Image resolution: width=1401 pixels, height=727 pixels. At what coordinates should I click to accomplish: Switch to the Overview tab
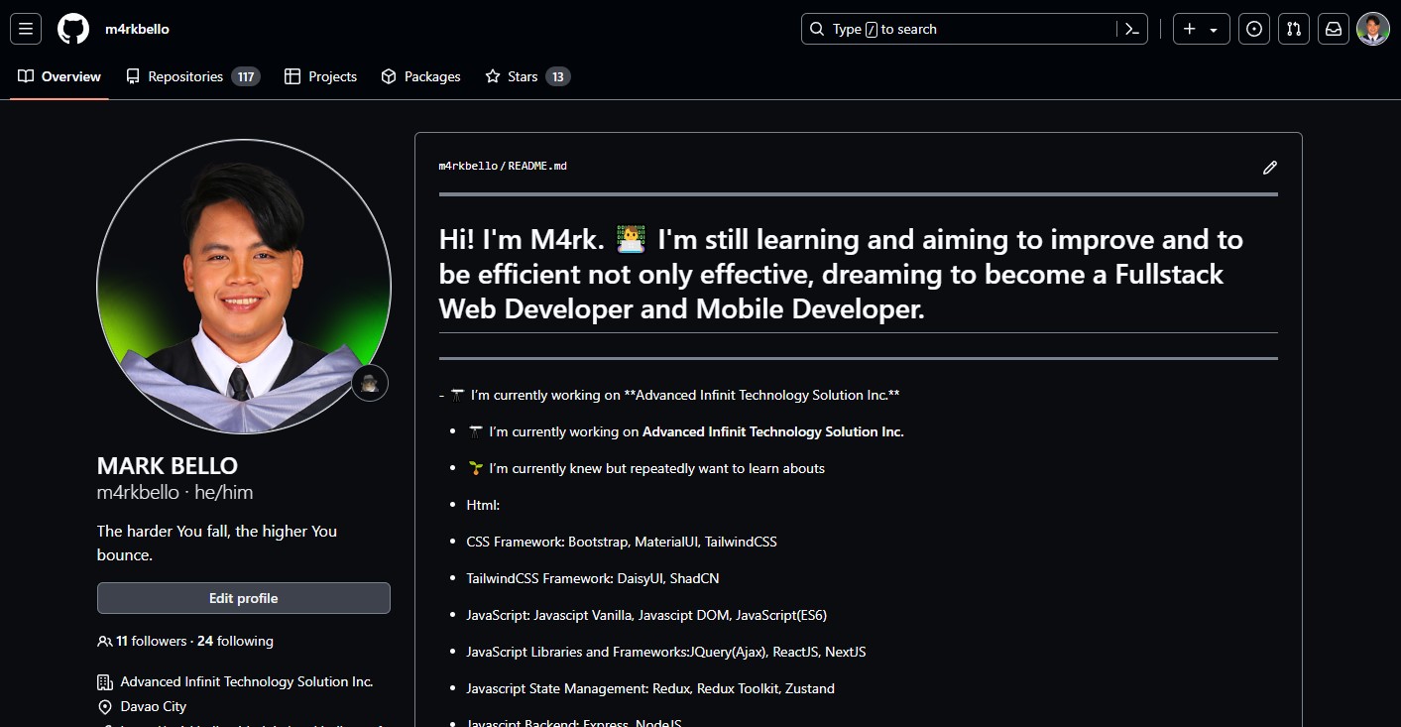tap(59, 76)
